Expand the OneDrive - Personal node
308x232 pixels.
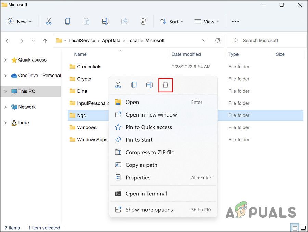pyautogui.click(x=5, y=76)
